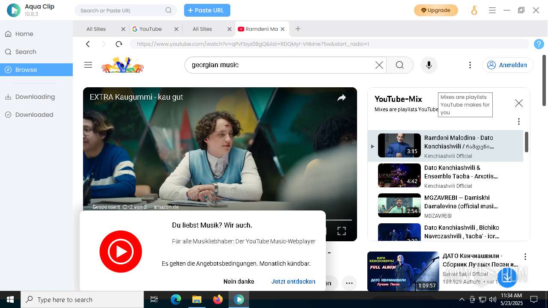Open Task View in the taskbar
Image resolution: width=548 pixels, height=308 pixels.
coord(154,299)
